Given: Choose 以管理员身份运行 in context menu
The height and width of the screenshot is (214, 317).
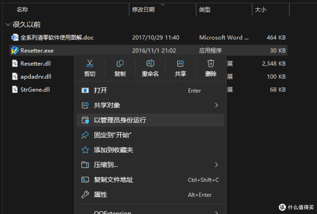Looking at the screenshot, I should (x=150, y=120).
